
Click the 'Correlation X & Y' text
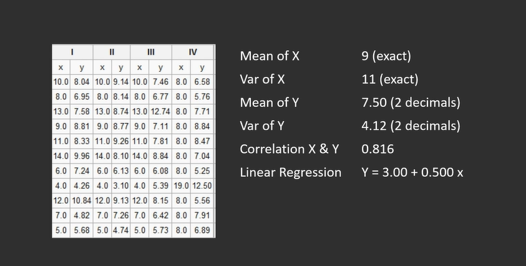click(x=289, y=149)
